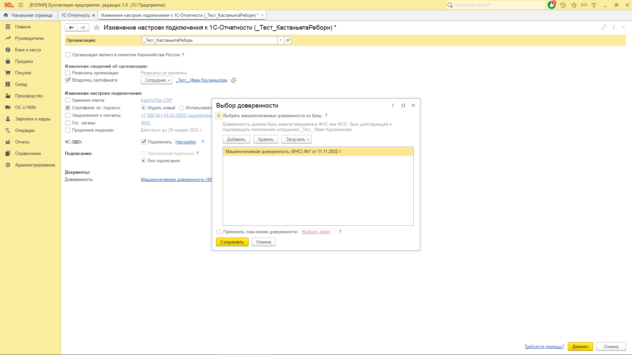The width and height of the screenshot is (632, 355).
Task: Click the search field
Action: point(496,5)
